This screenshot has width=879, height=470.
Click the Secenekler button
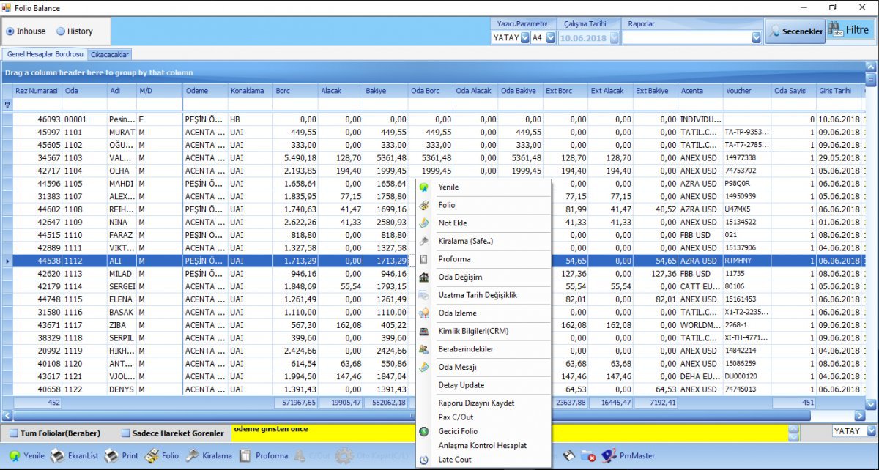(795, 31)
